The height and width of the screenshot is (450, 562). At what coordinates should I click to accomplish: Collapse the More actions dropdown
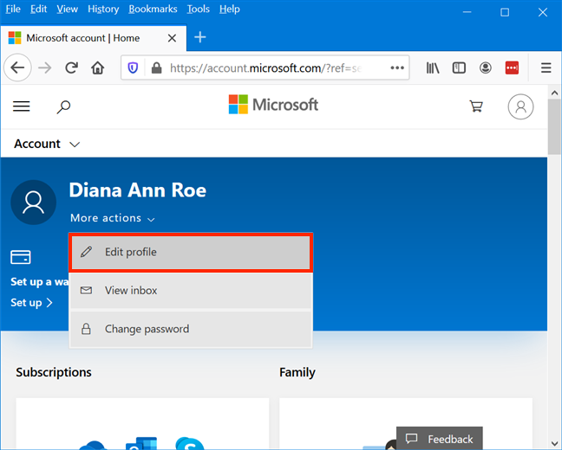coord(113,218)
